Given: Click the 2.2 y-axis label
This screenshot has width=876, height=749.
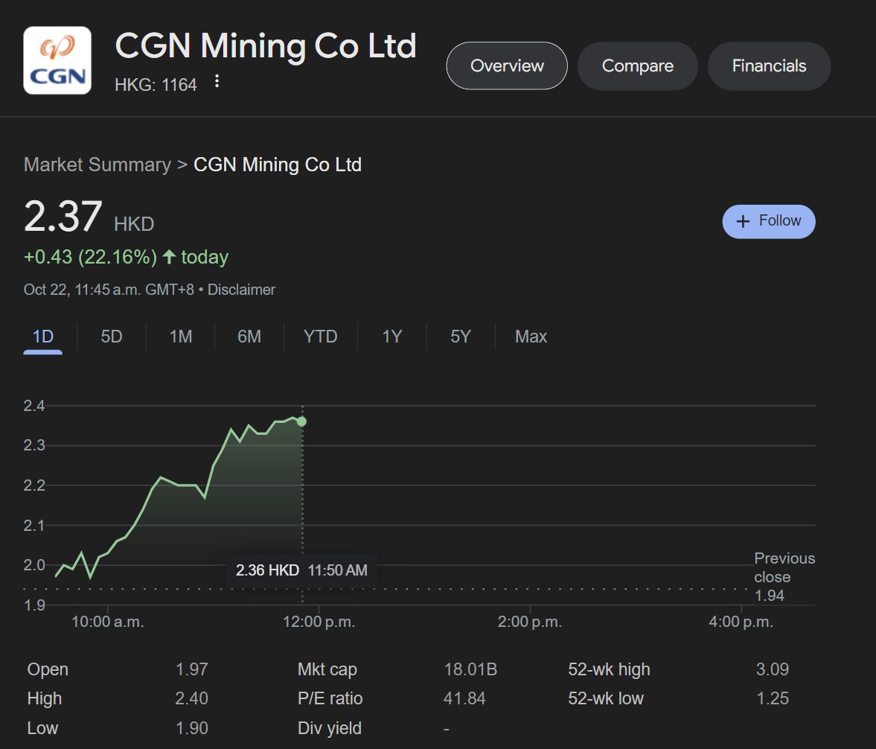Looking at the screenshot, I should (x=34, y=485).
